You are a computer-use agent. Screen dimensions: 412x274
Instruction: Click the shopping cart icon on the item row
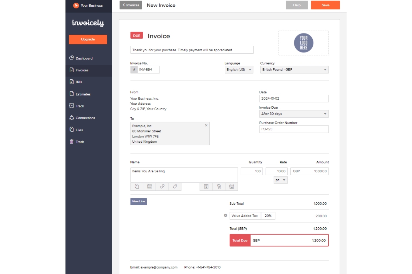click(219, 186)
